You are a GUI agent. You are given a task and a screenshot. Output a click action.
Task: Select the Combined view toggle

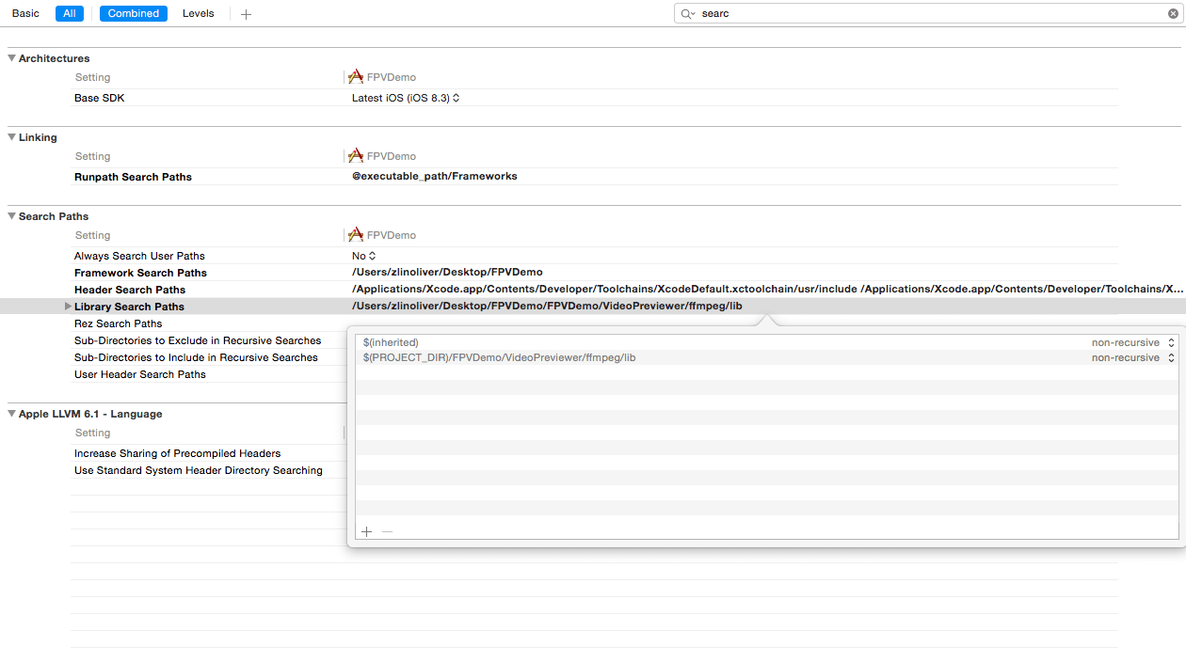pos(133,13)
